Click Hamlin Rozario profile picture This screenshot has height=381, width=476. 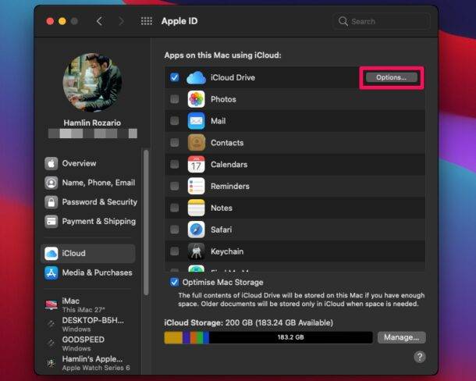point(92,83)
